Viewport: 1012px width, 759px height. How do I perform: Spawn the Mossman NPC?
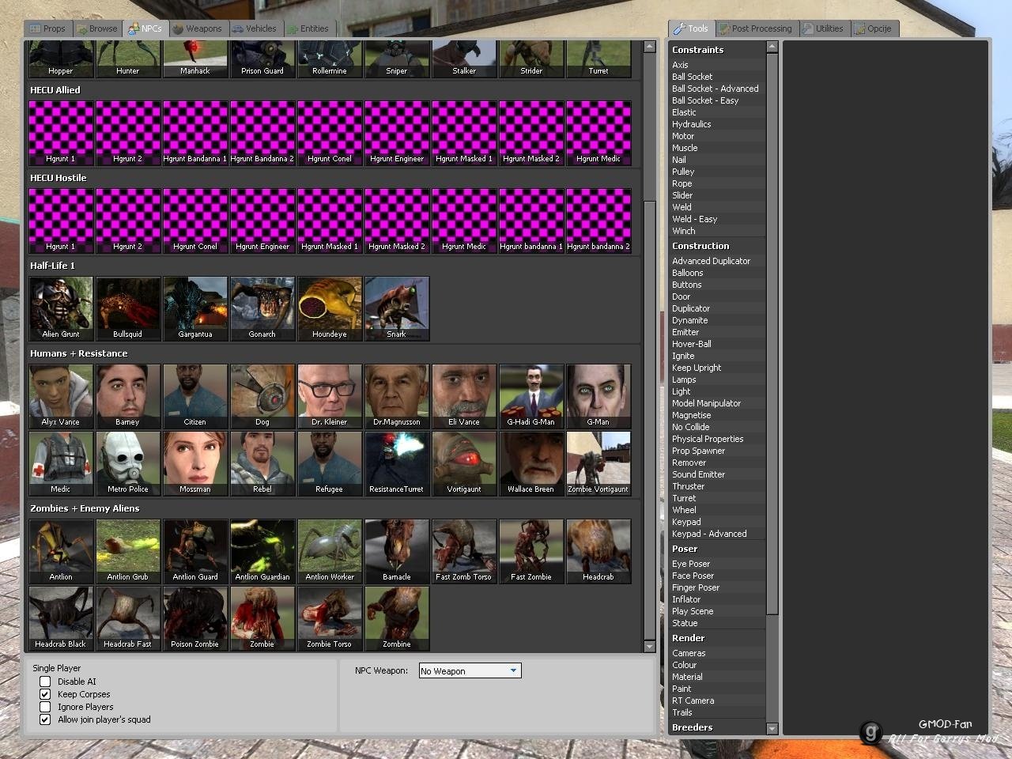tap(195, 463)
